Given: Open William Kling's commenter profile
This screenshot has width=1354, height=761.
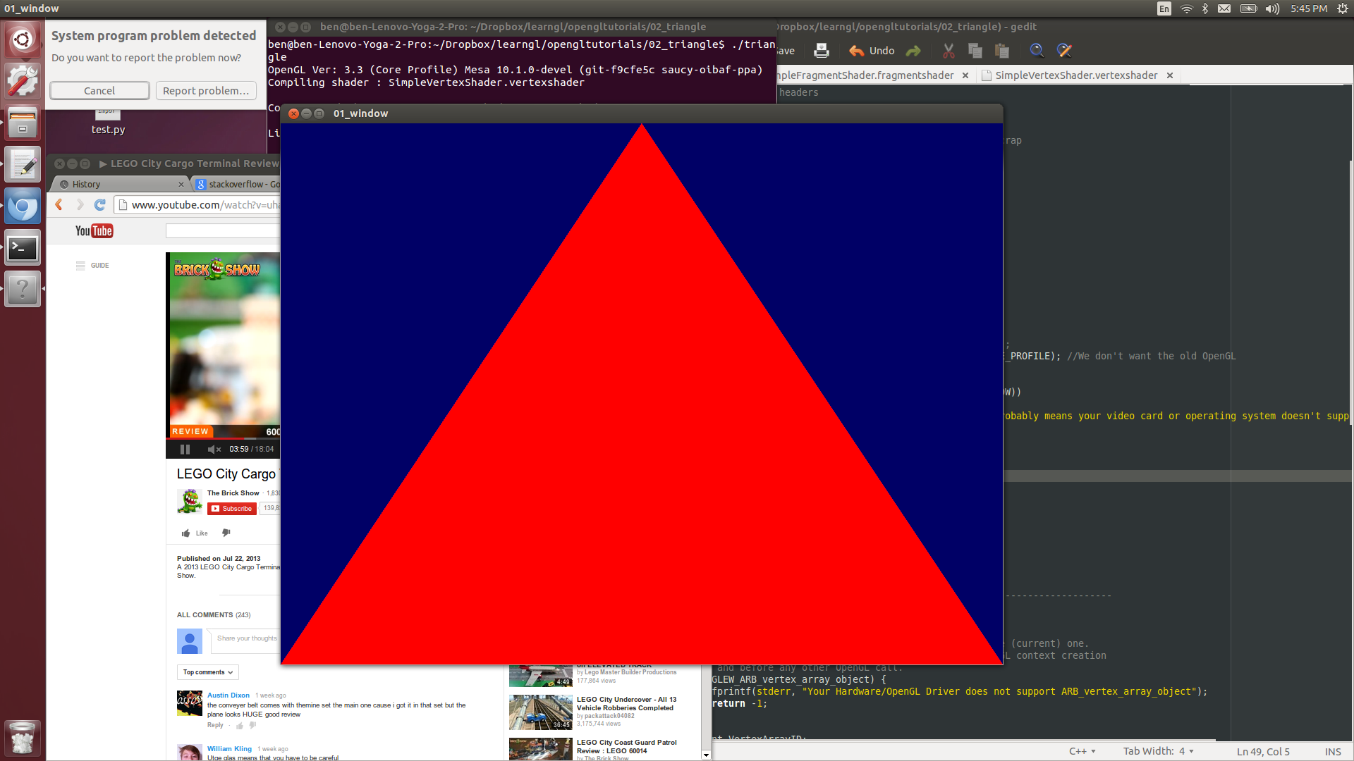Looking at the screenshot, I should coord(229,749).
